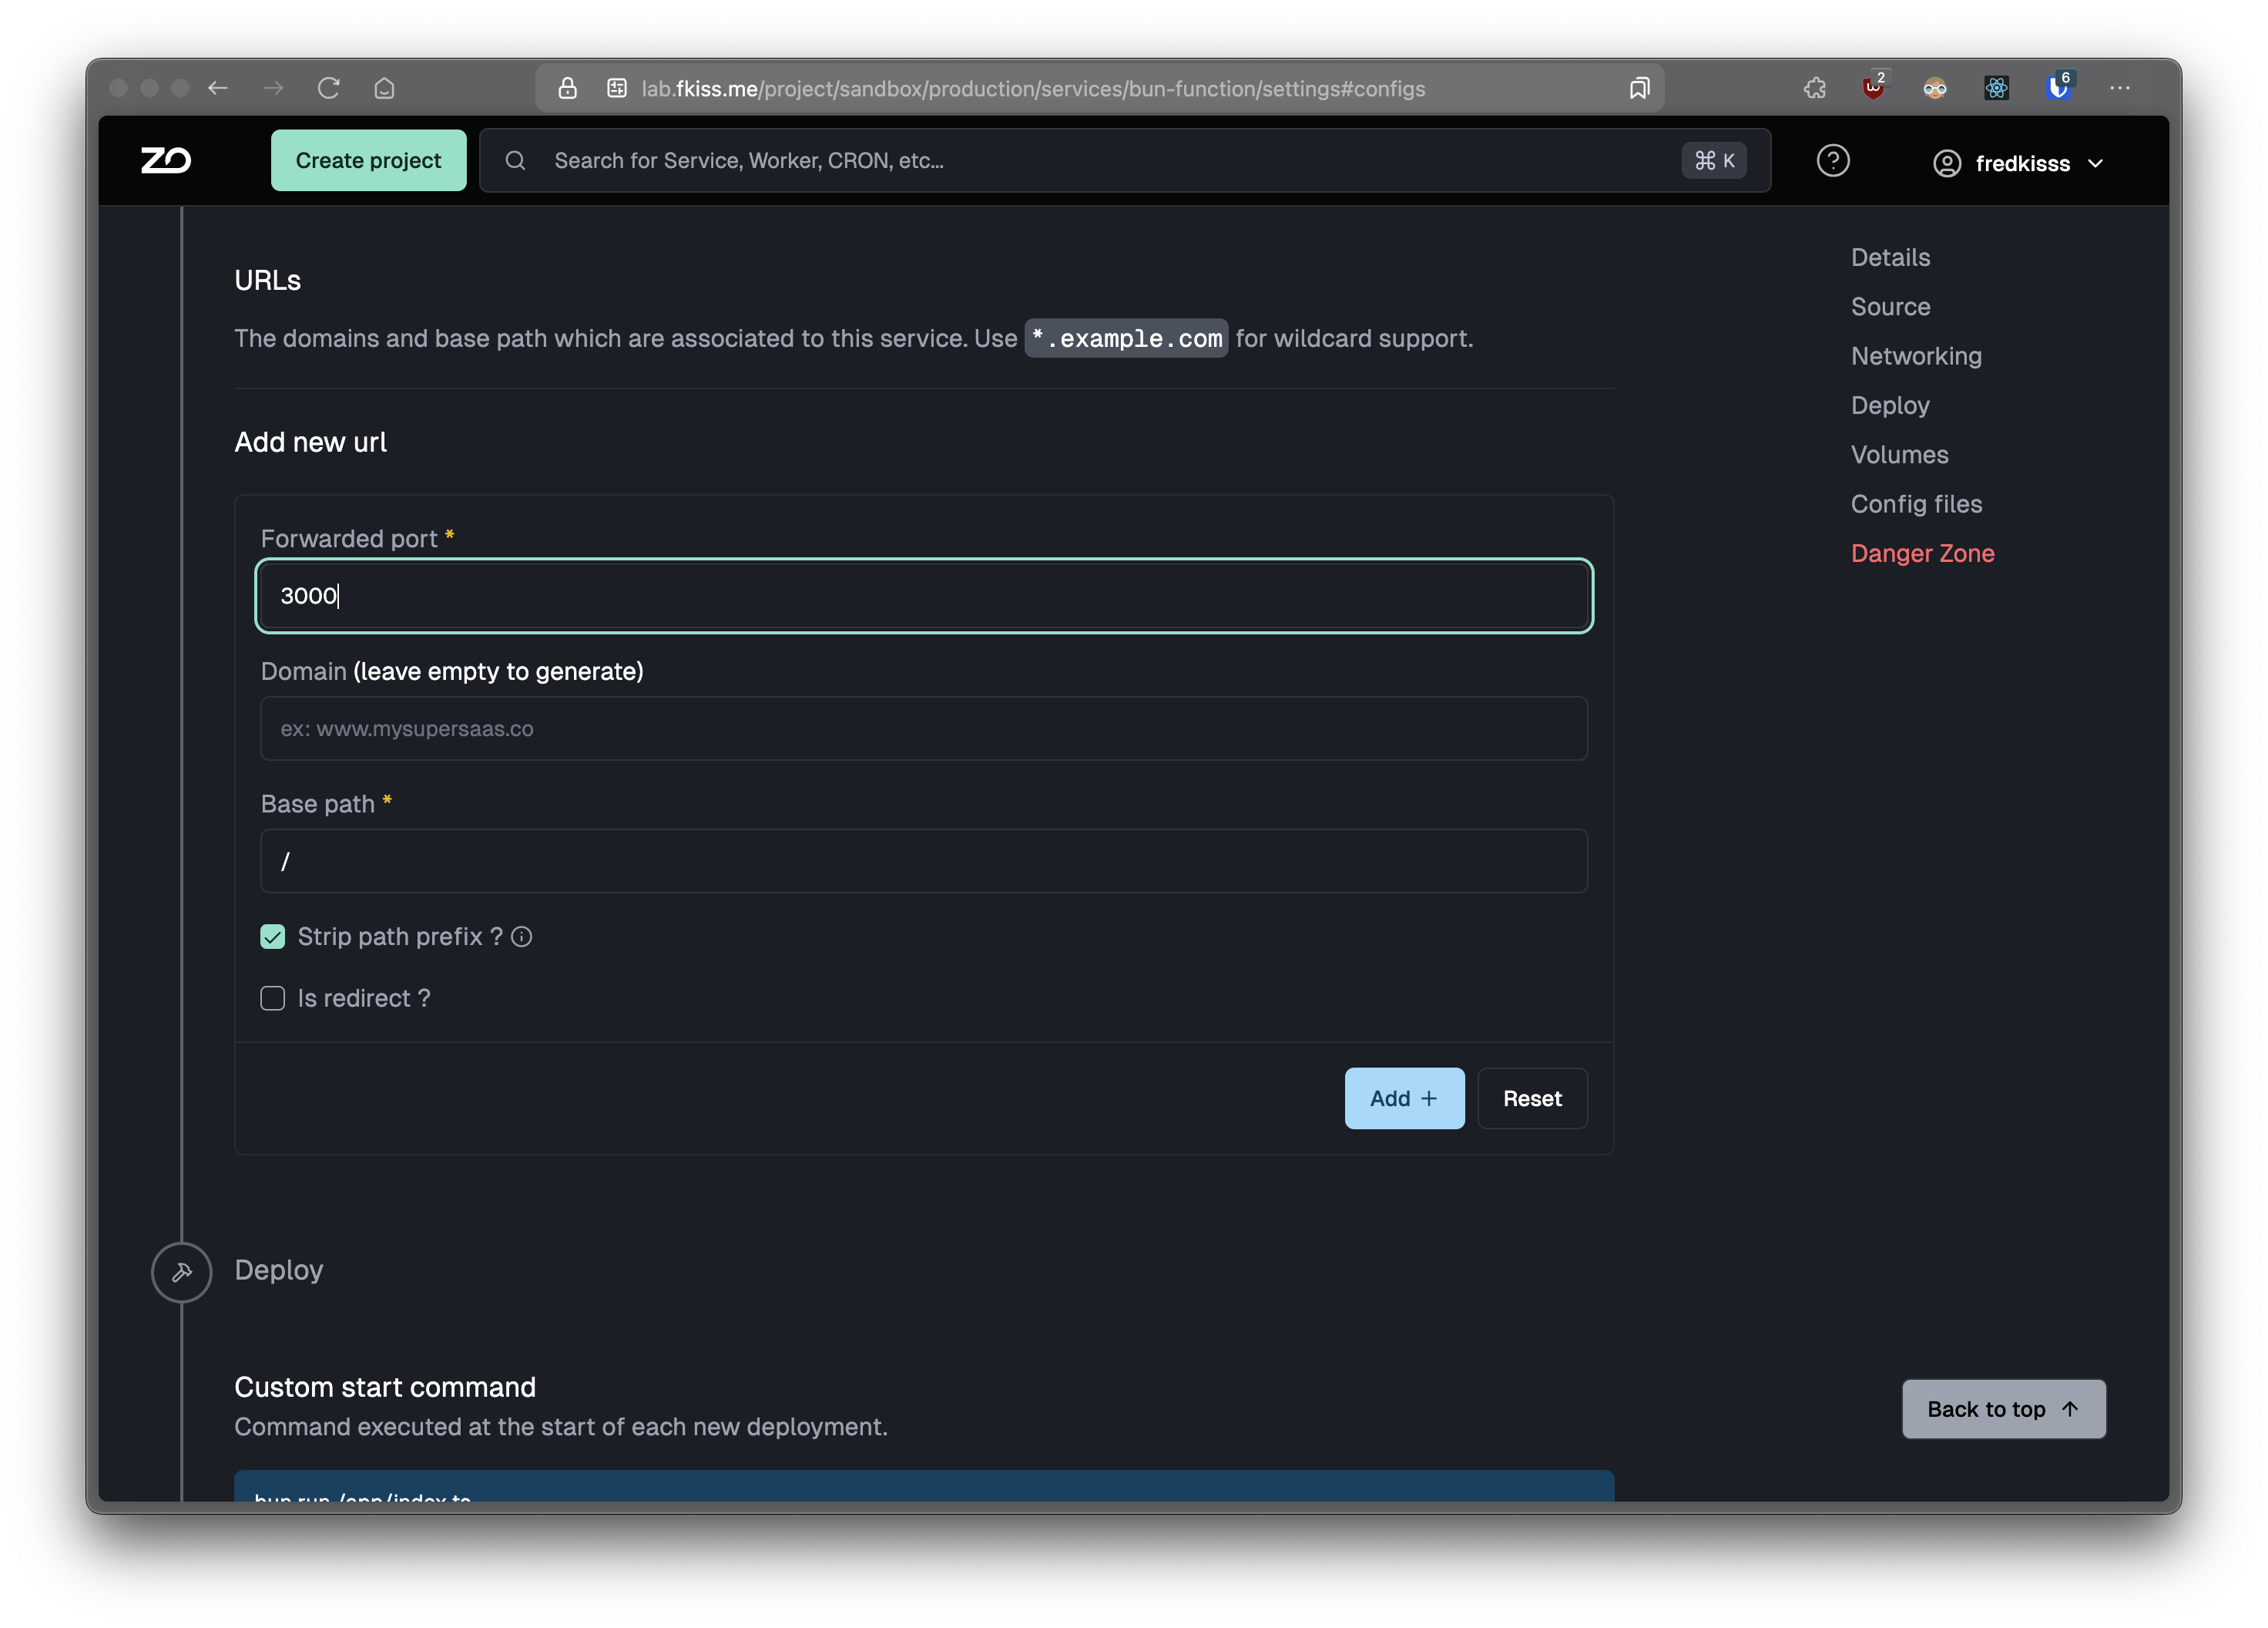Click the Forwarded port input field
The width and height of the screenshot is (2268, 1628).
[x=924, y=595]
